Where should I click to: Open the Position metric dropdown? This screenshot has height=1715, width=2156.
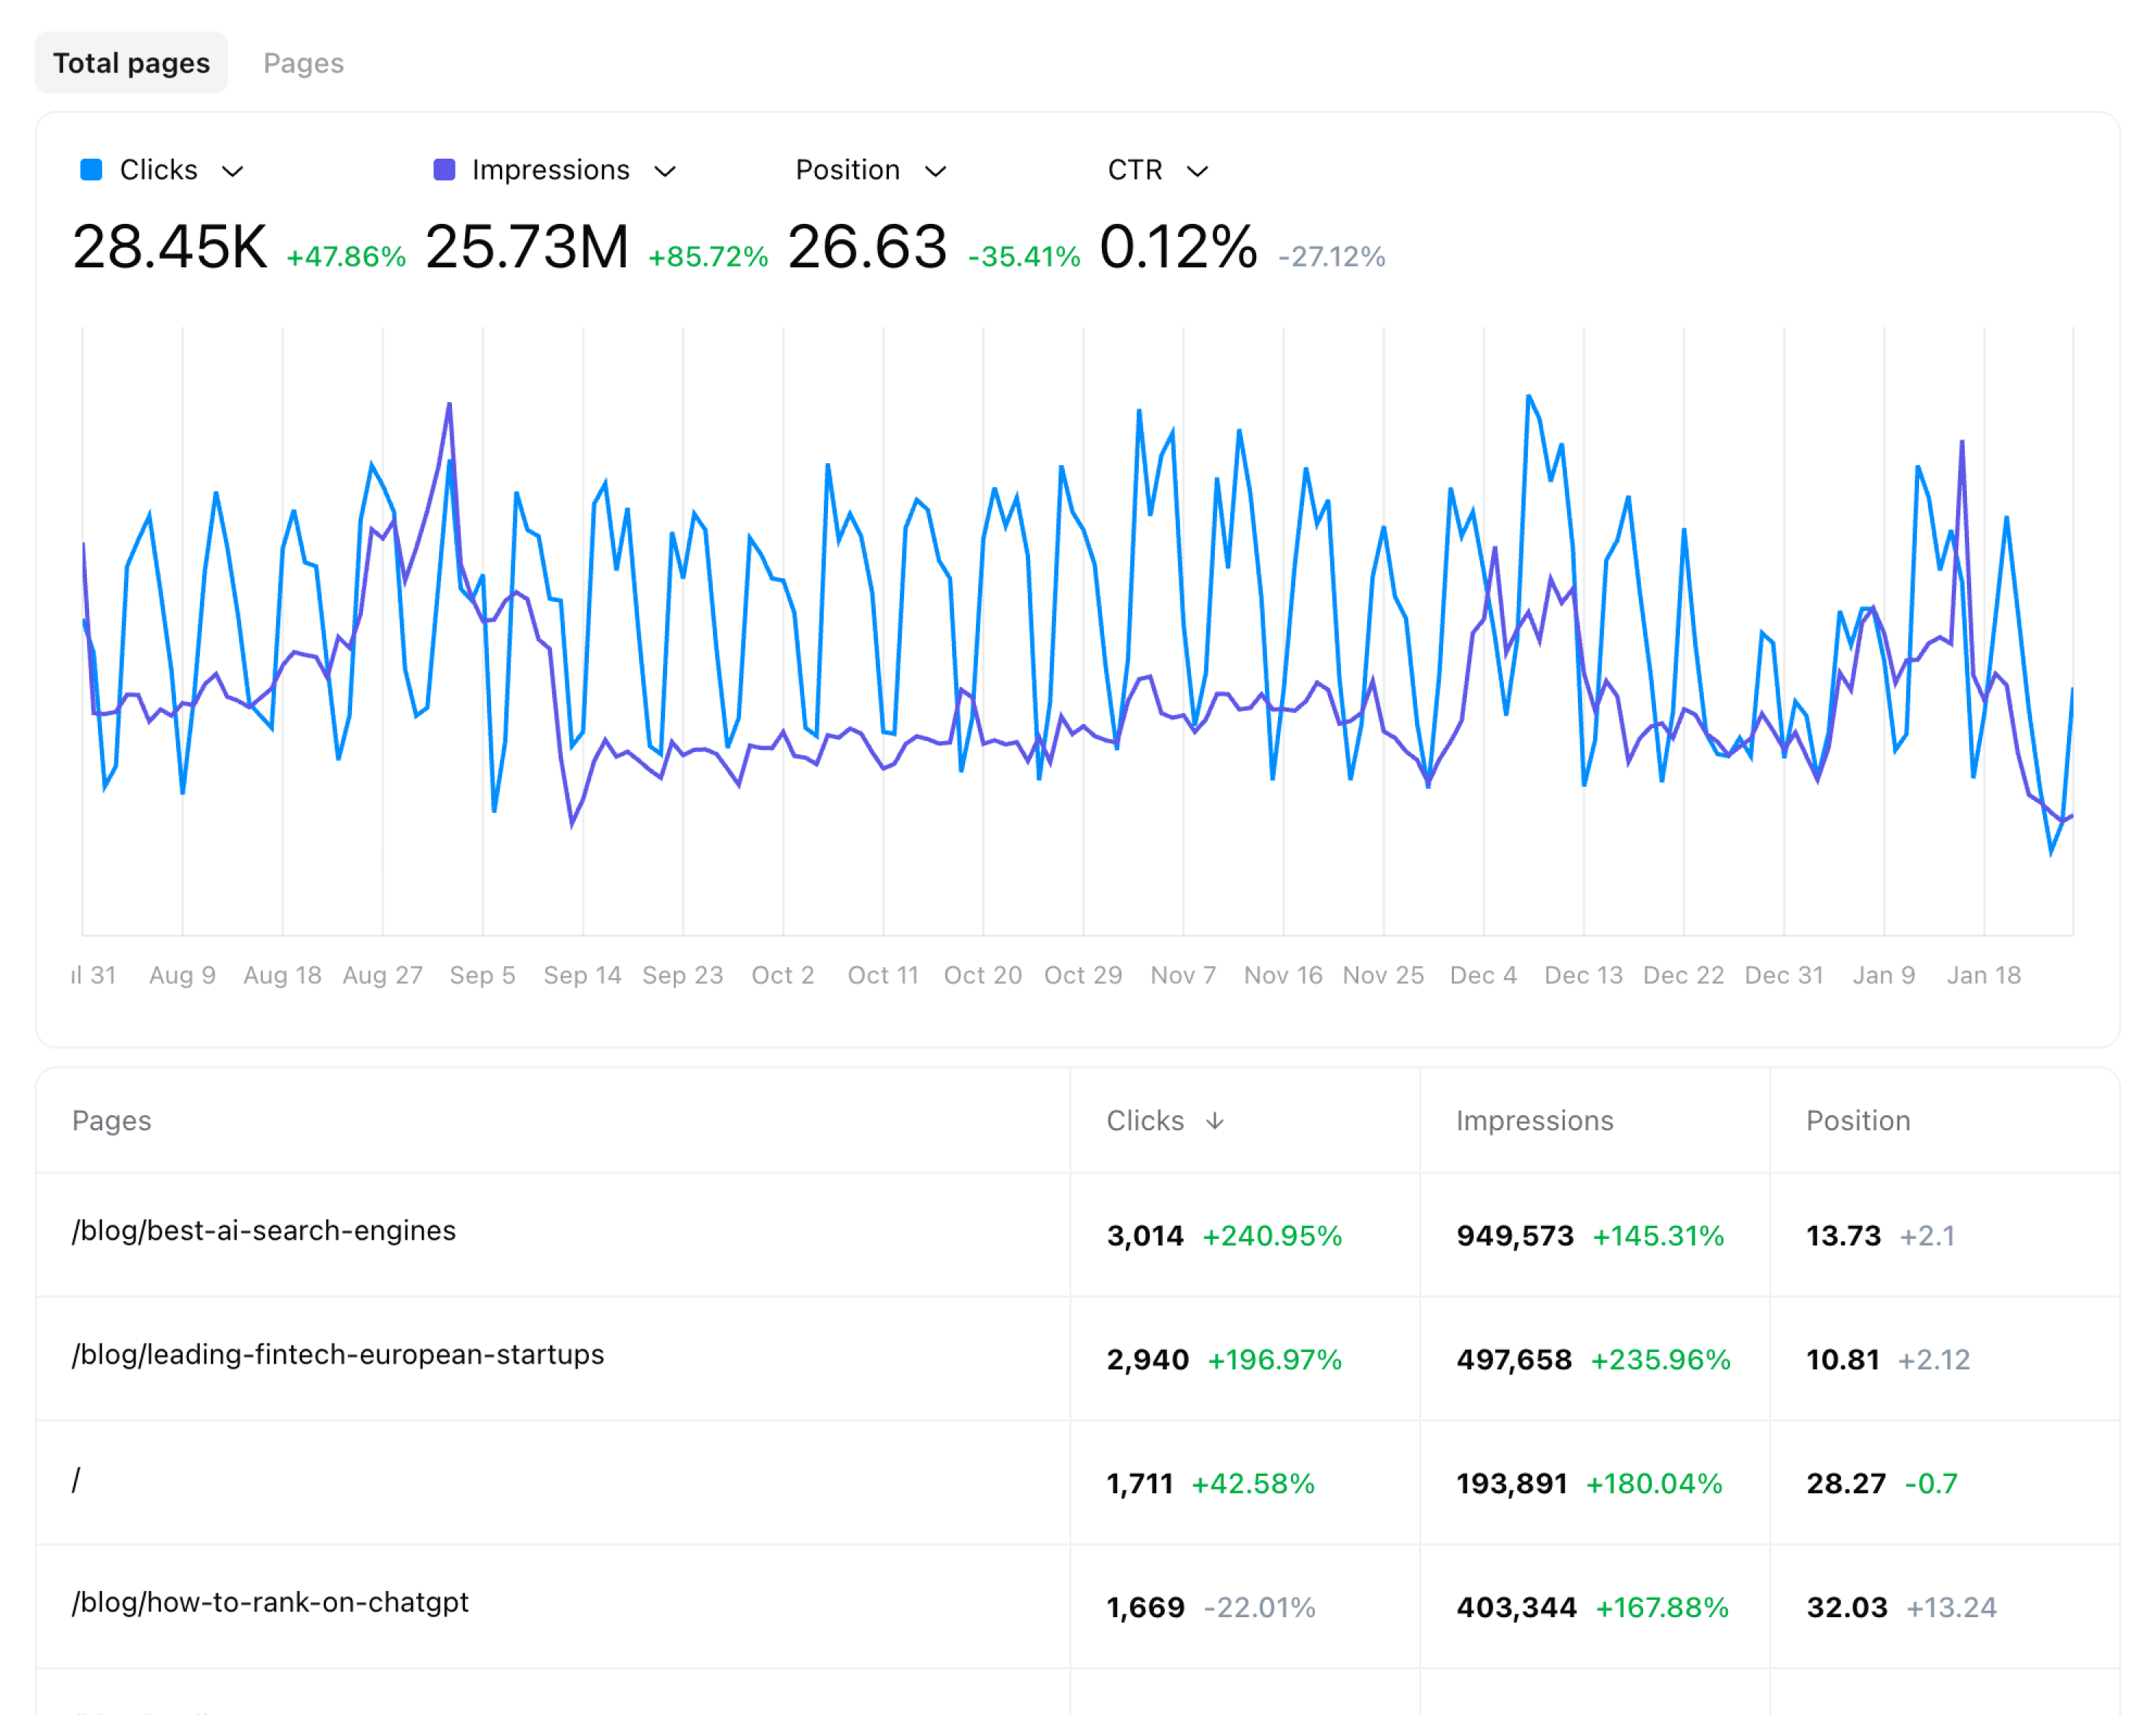pyautogui.click(x=936, y=171)
